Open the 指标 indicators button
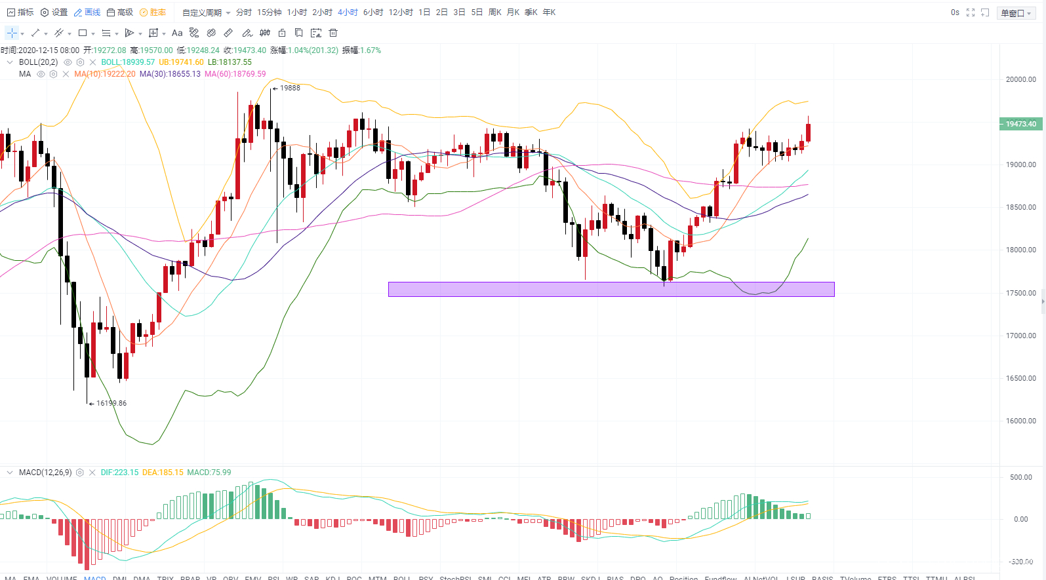Image resolution: width=1046 pixels, height=580 pixels. [x=20, y=12]
